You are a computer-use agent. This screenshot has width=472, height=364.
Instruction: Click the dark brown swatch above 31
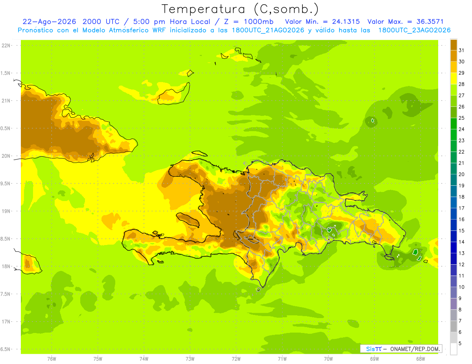(x=454, y=45)
